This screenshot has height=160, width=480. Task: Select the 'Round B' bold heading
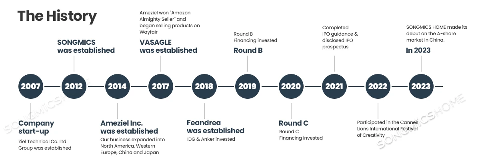248,50
